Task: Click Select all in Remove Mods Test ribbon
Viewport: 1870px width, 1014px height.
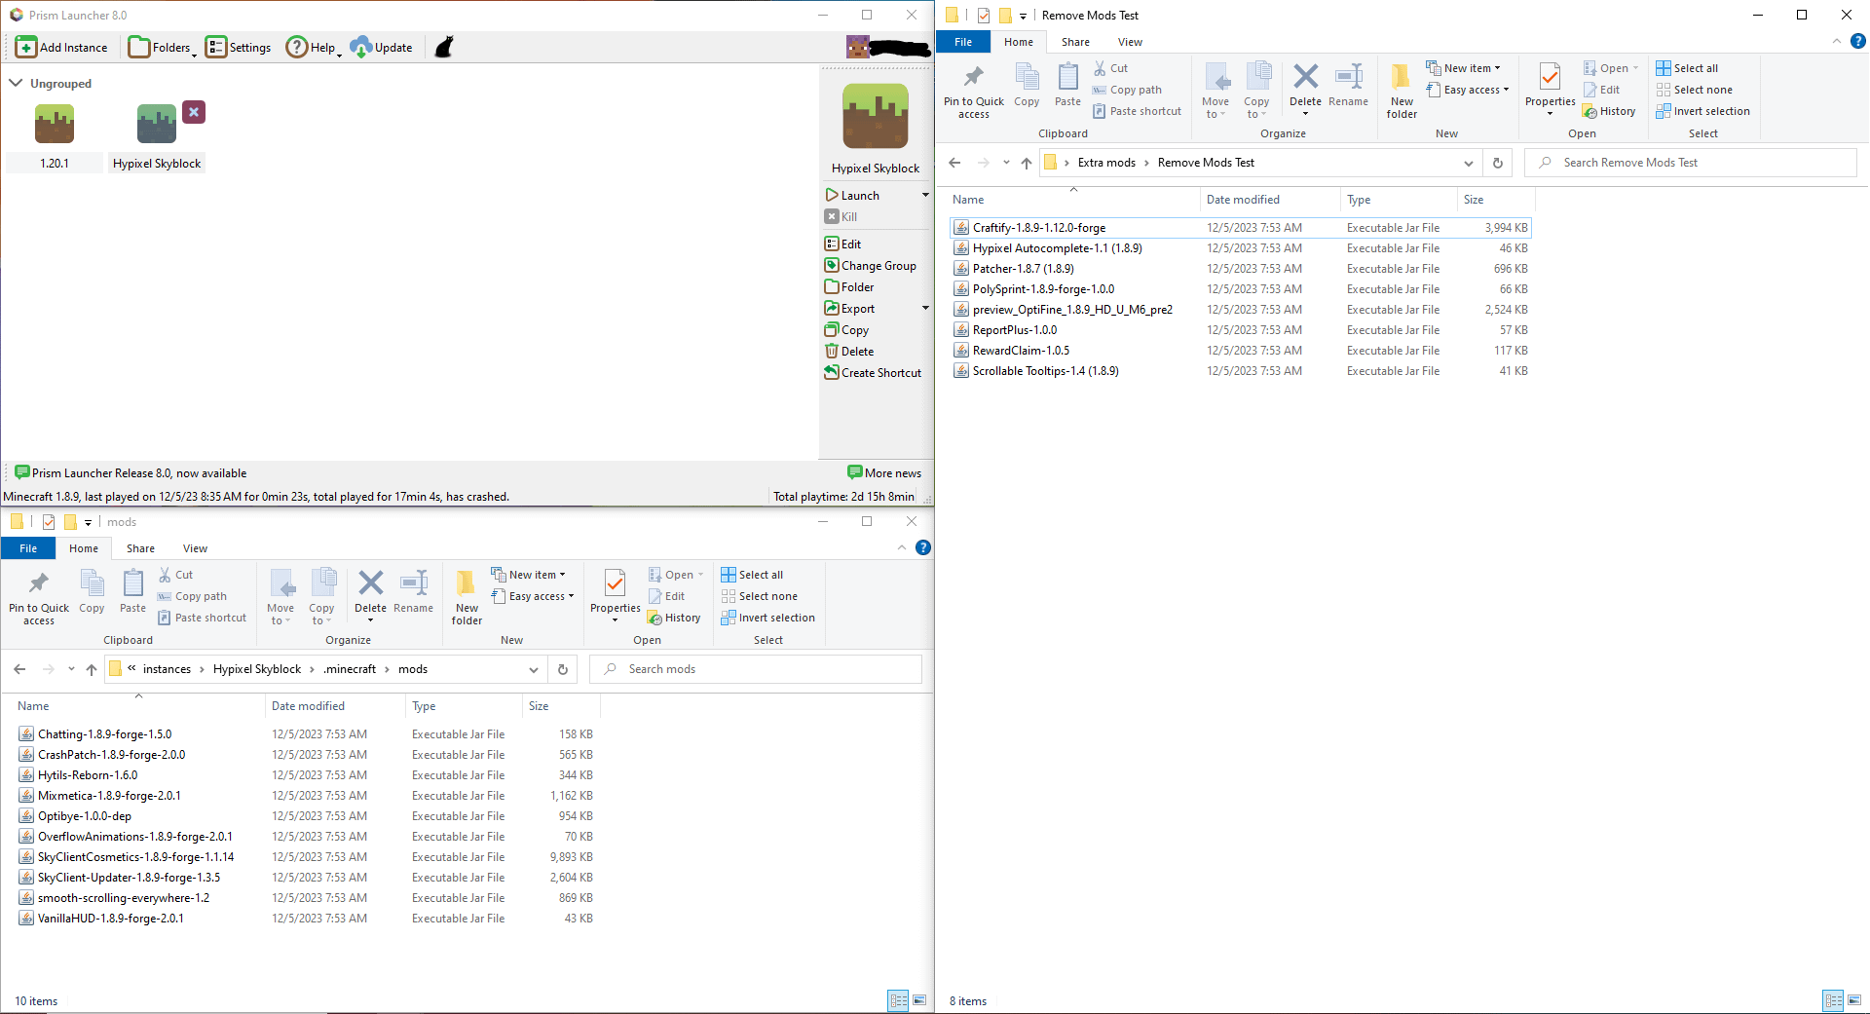Action: click(x=1687, y=68)
